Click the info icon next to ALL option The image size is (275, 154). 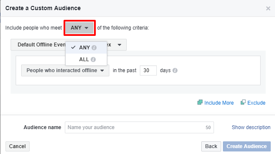[x=93, y=59]
